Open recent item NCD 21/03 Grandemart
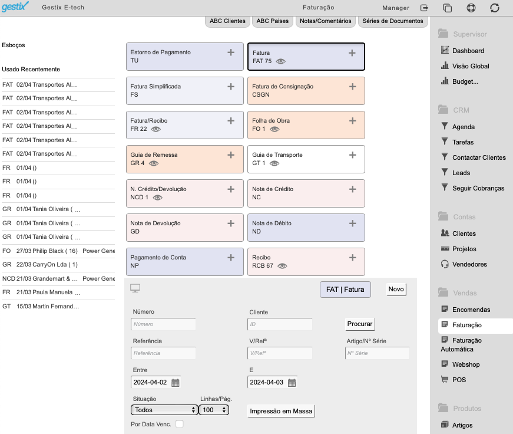Viewport: 513px width, 434px height. (x=58, y=279)
